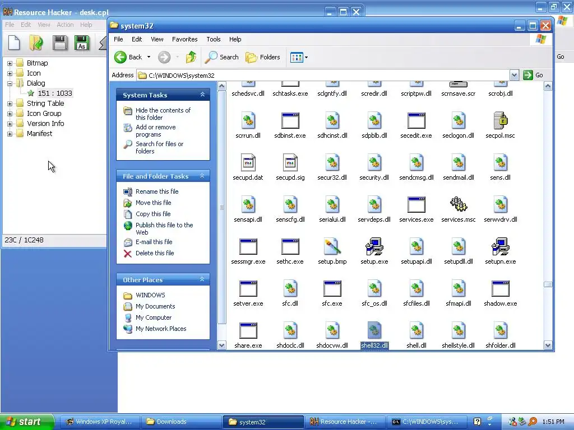Viewport: 574px width, 430px height.
Task: Select the setup.bmp image icon
Action: [x=332, y=246]
